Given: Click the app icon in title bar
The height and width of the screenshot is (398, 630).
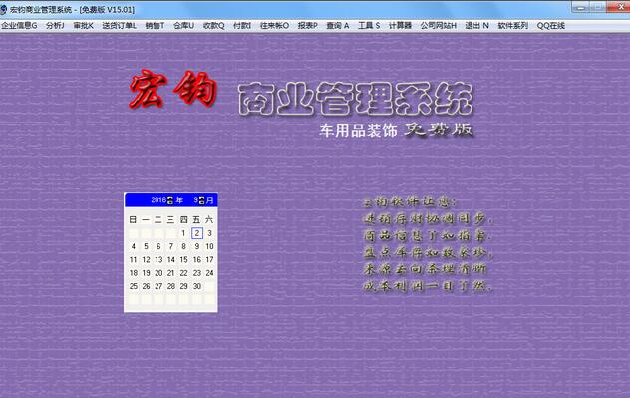Looking at the screenshot, I should [3, 9].
